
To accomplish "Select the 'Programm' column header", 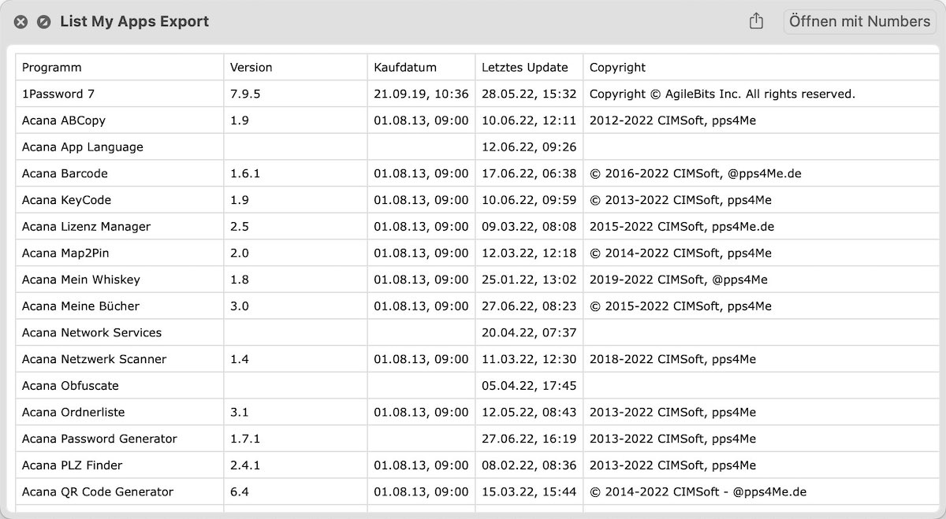I will coord(120,67).
